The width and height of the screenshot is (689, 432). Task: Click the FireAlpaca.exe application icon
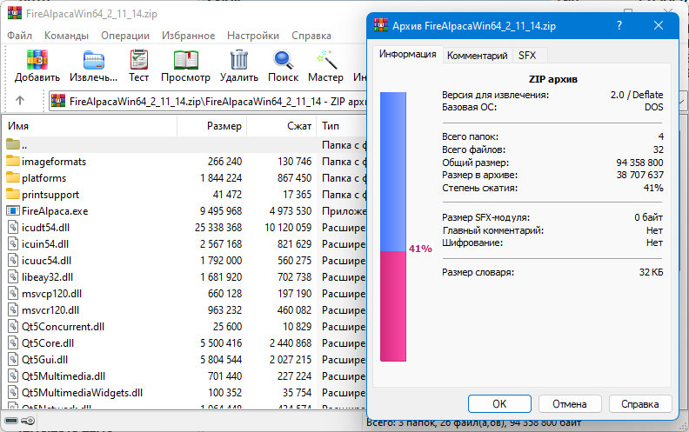[x=13, y=210]
